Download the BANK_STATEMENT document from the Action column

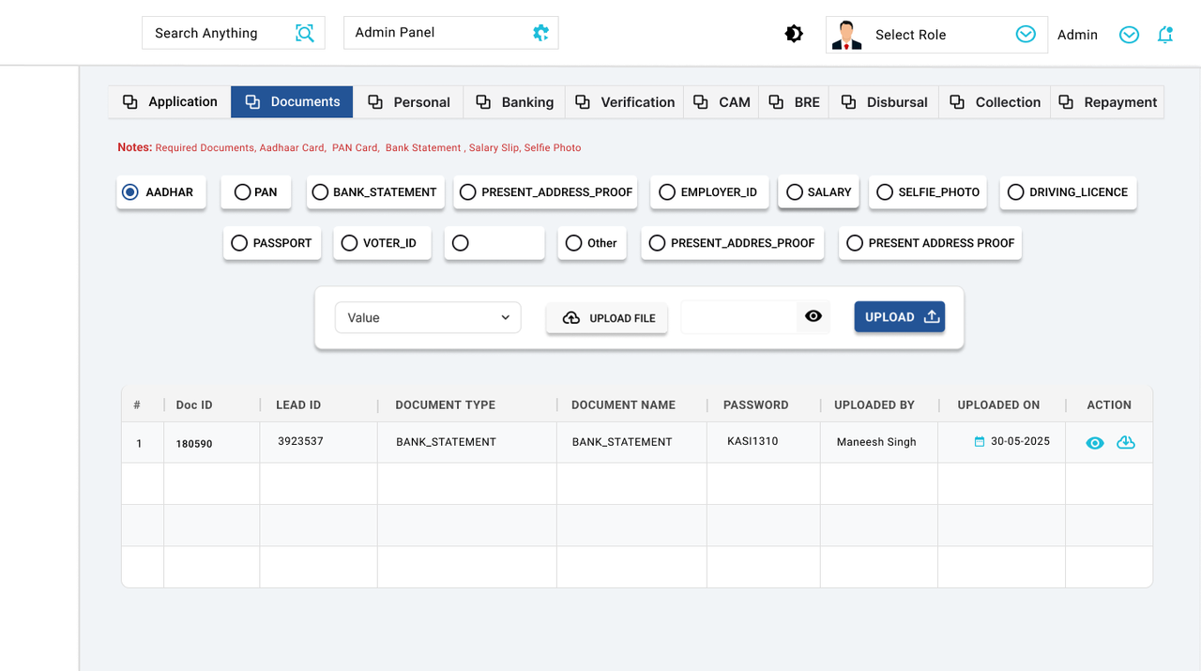[1126, 442]
